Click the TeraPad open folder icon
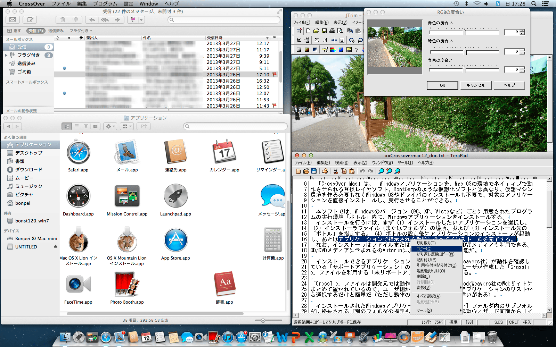This screenshot has height=347, width=556. [x=306, y=171]
